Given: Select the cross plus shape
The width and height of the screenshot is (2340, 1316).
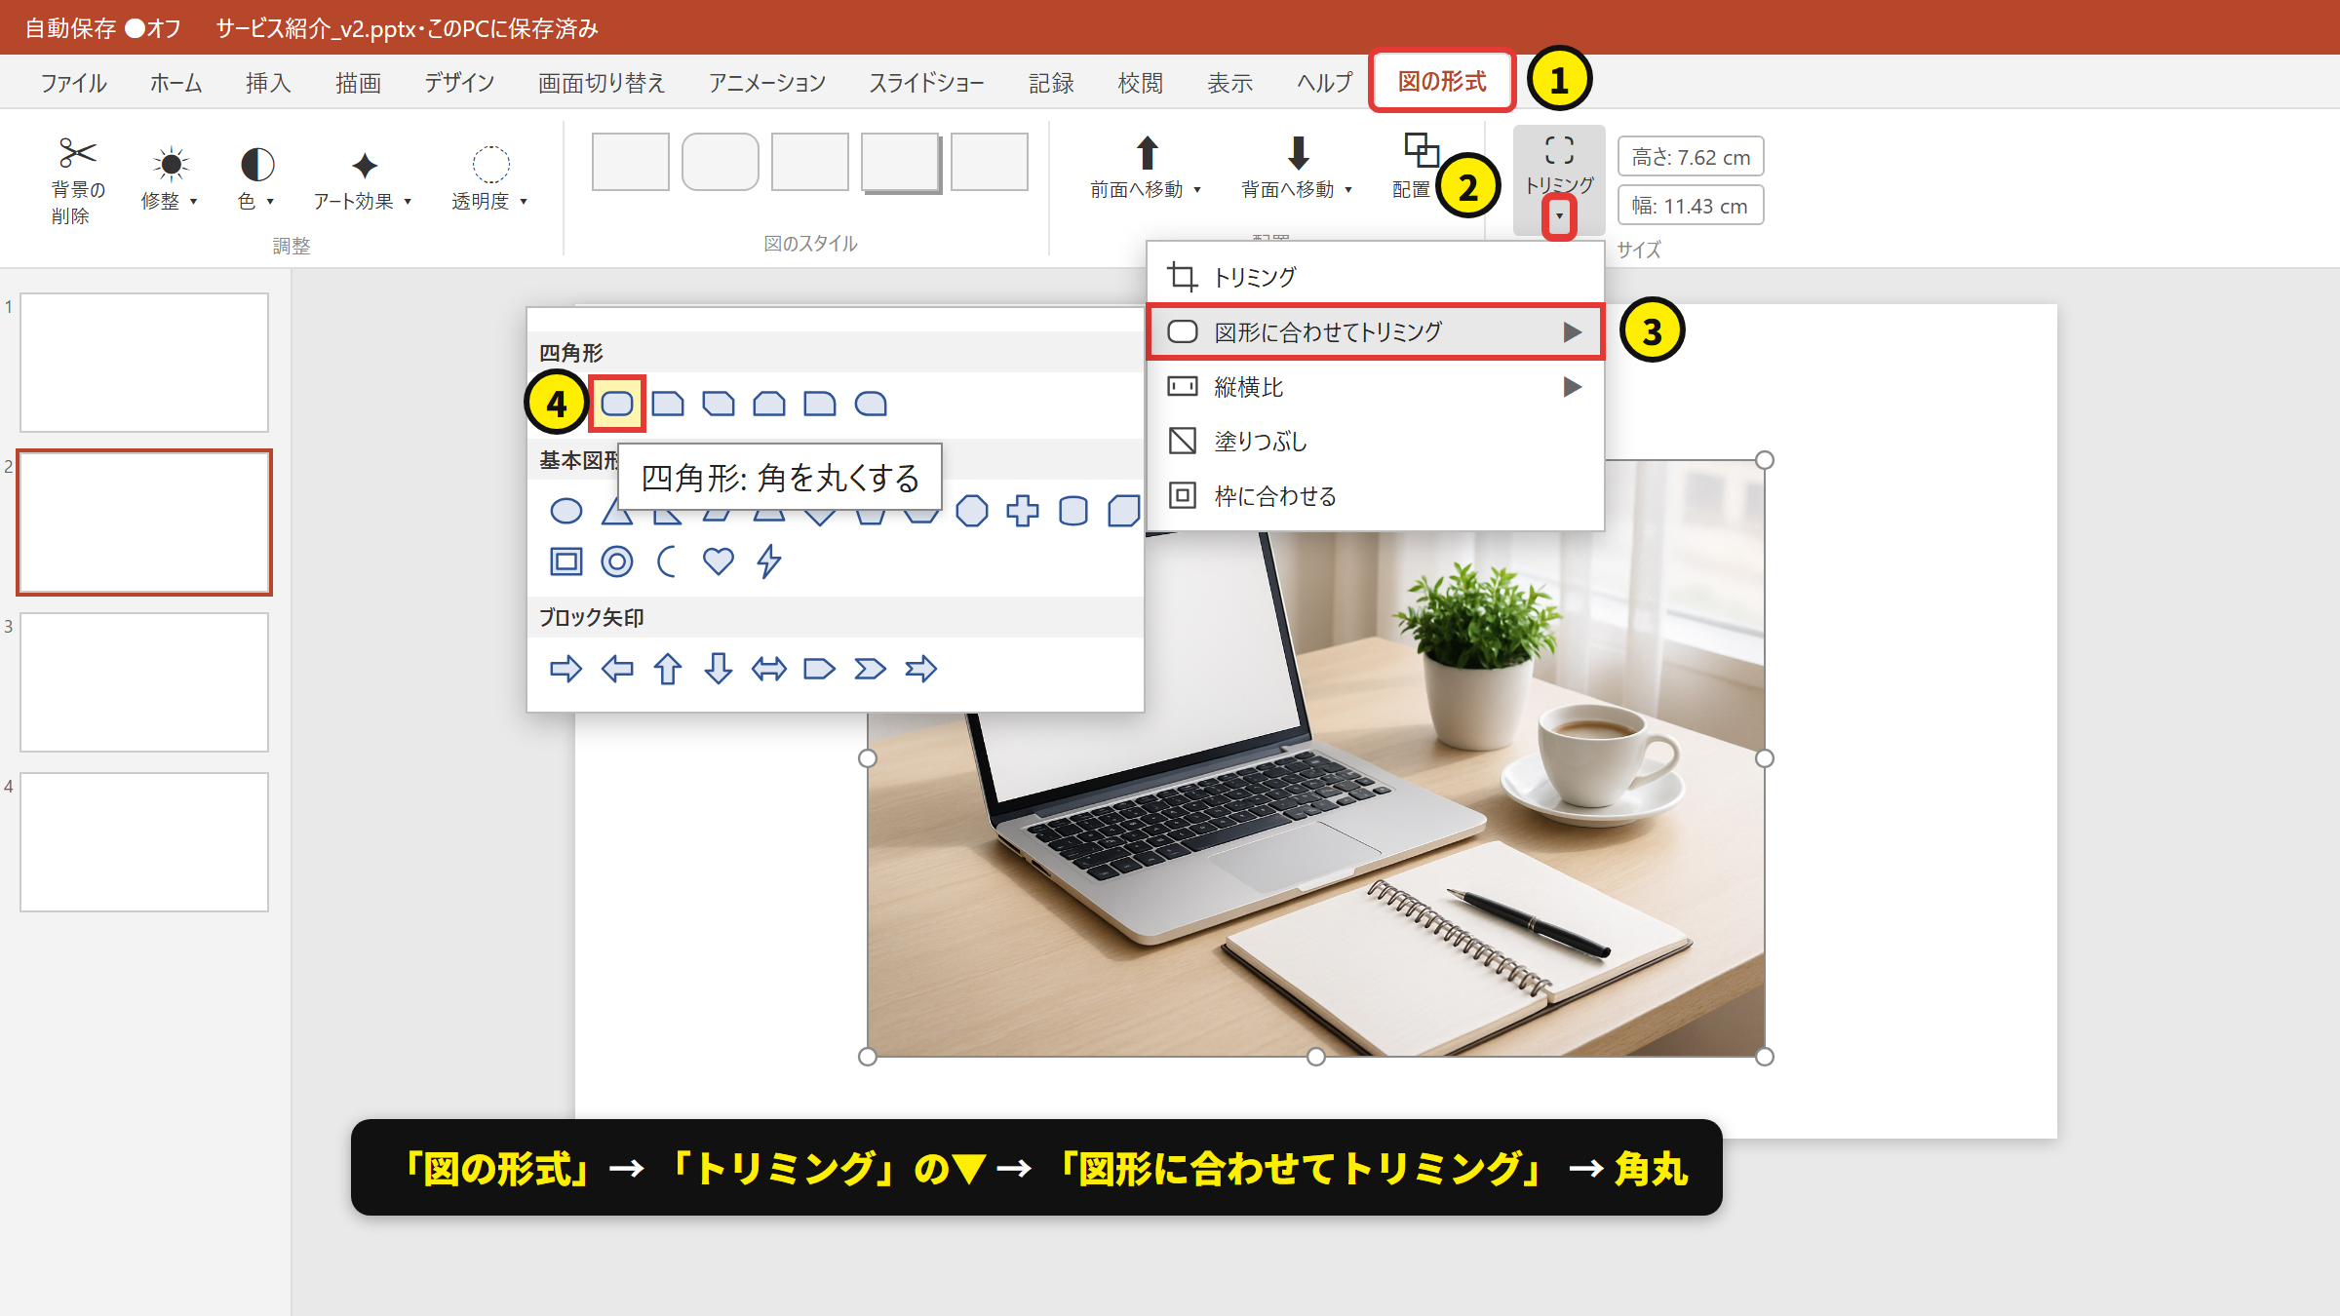Looking at the screenshot, I should [1023, 511].
